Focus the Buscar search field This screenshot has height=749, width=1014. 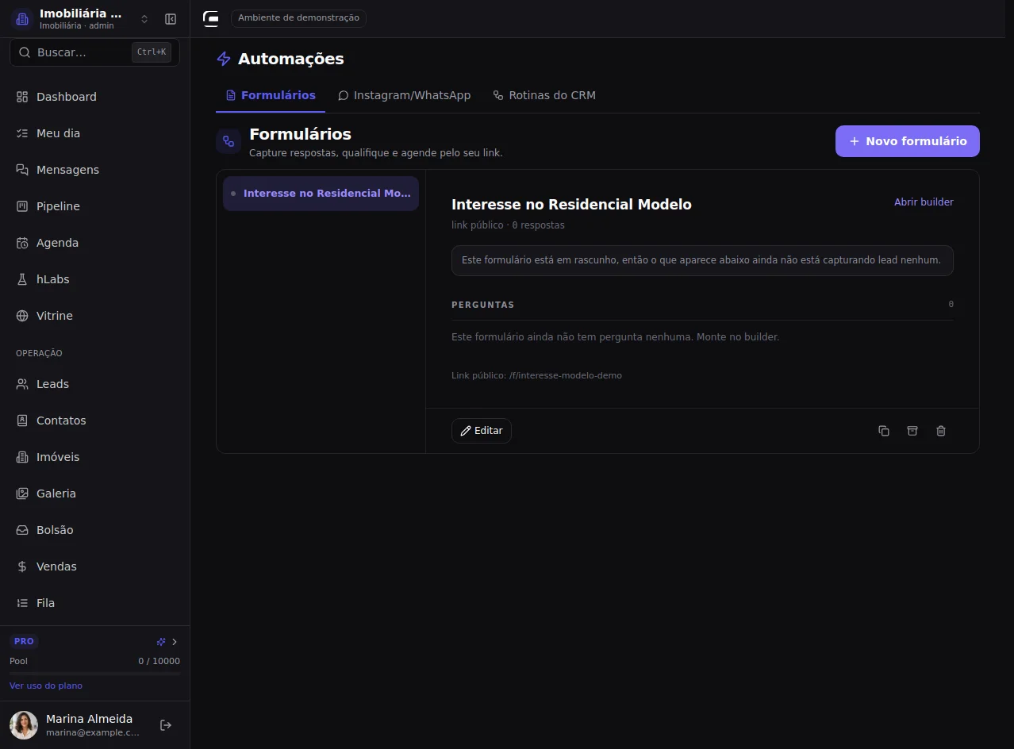[x=95, y=52]
